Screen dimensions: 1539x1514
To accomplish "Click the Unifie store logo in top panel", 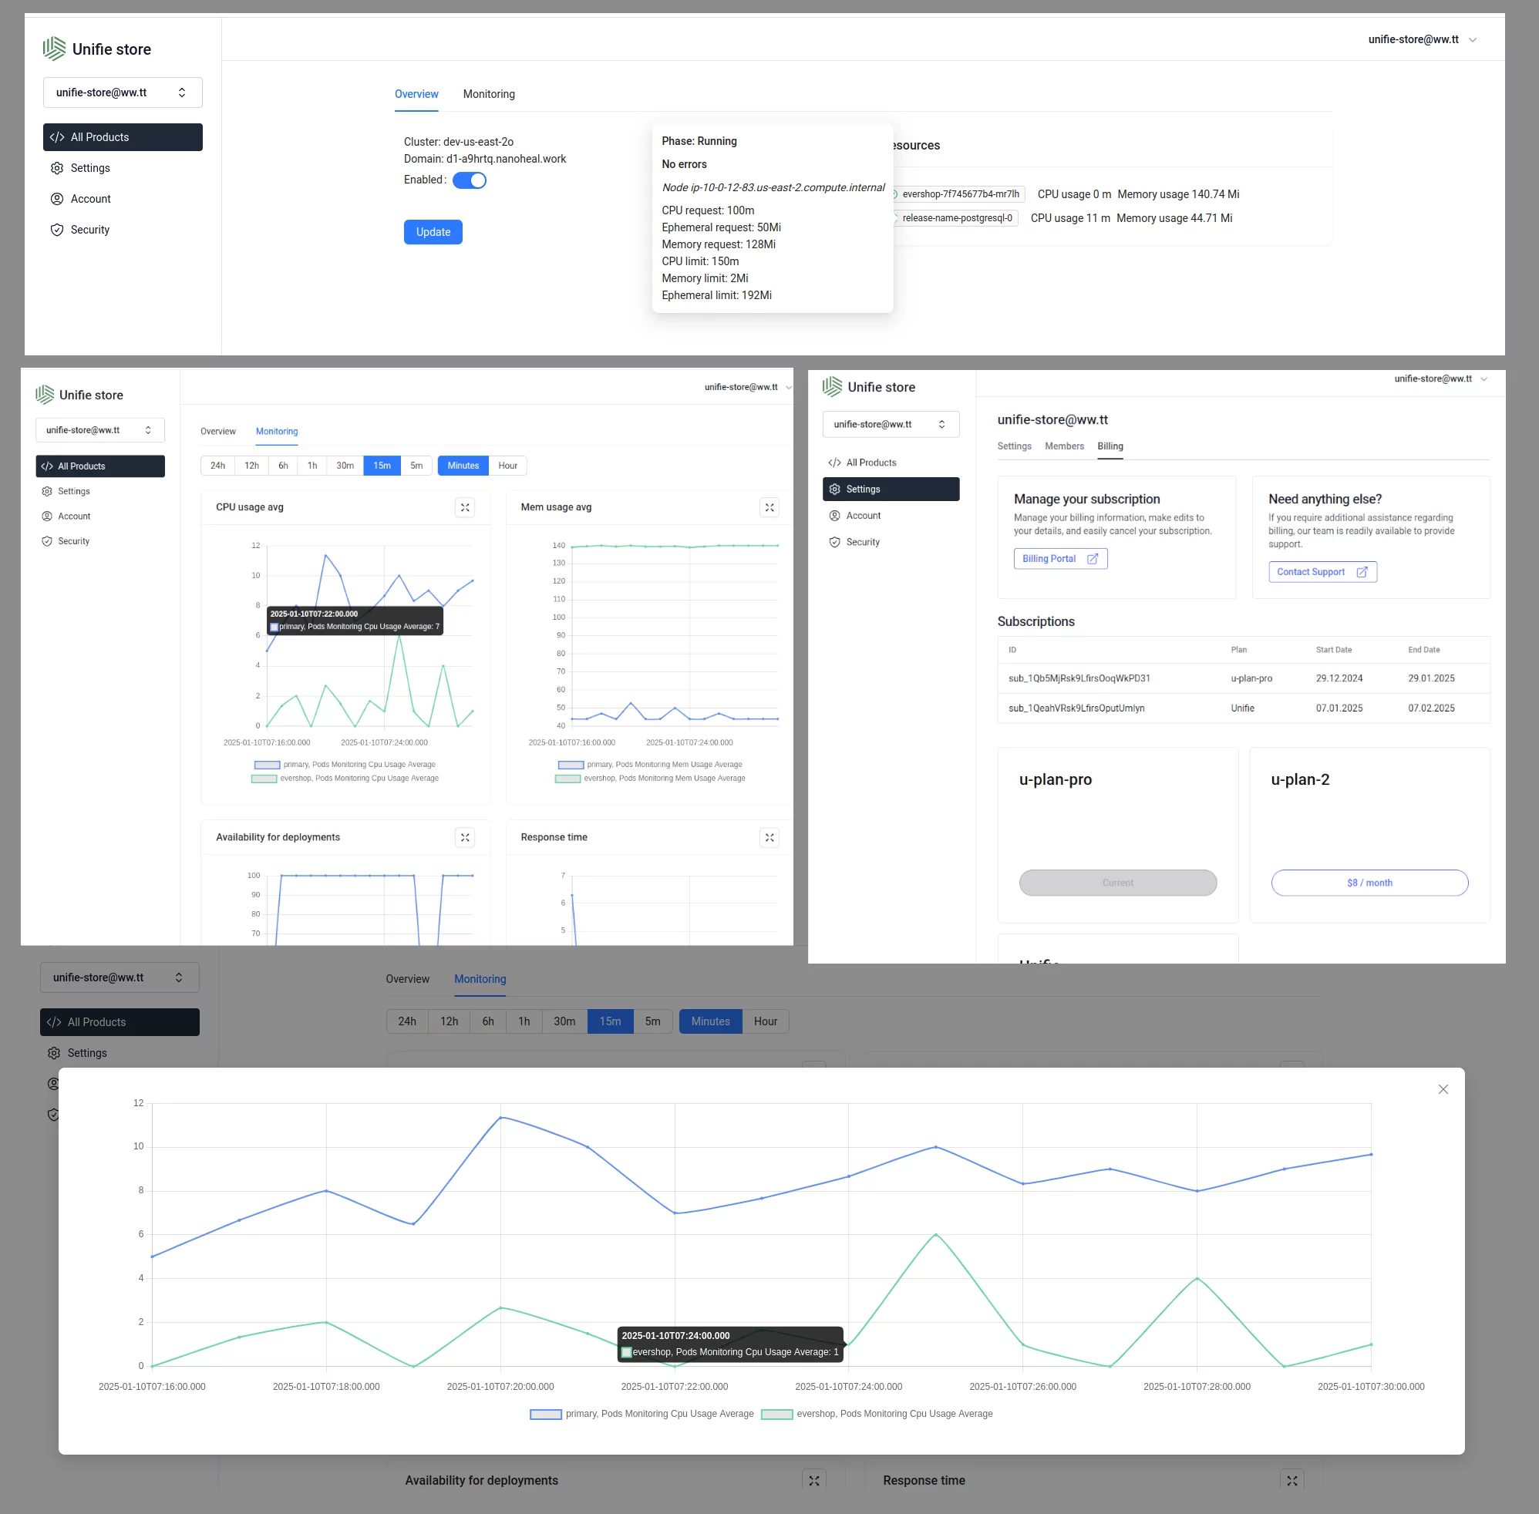I will coord(54,49).
